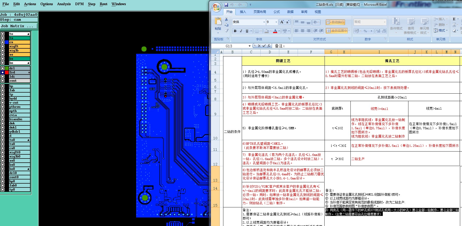The height and width of the screenshot is (226, 462).
Task: Switch to the 页面布局 ribbon tab
Action: [260, 12]
